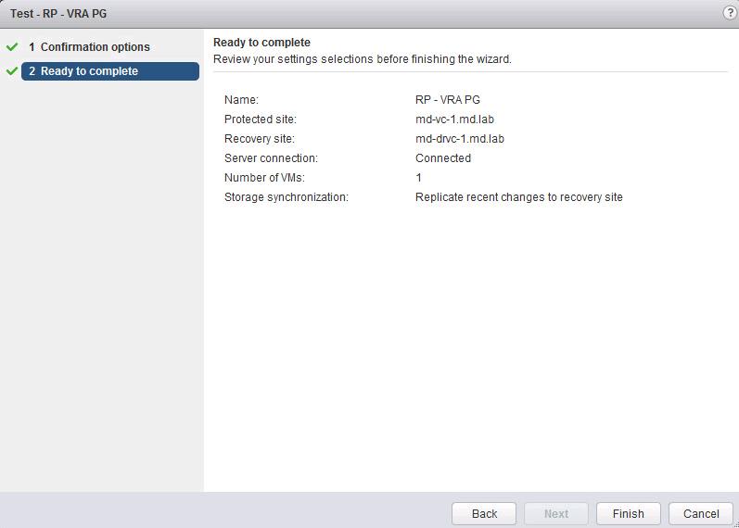
Task: Click the resize grip at dialog corner
Action: point(735,524)
